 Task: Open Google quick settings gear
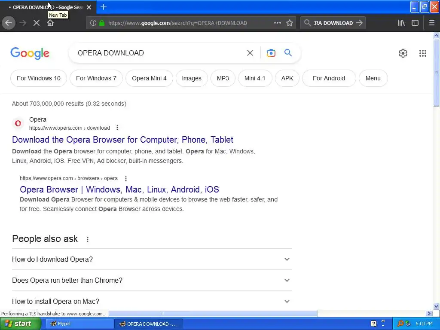[x=403, y=53]
